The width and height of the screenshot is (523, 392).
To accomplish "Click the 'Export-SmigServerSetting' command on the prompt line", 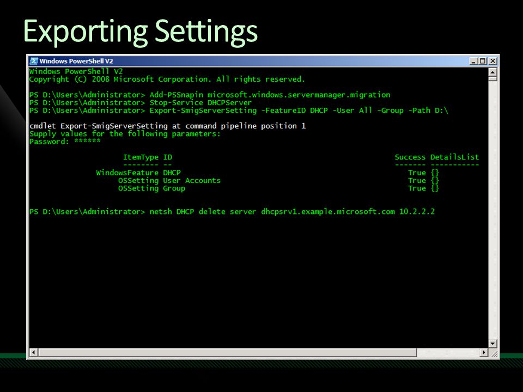I will tap(203, 111).
